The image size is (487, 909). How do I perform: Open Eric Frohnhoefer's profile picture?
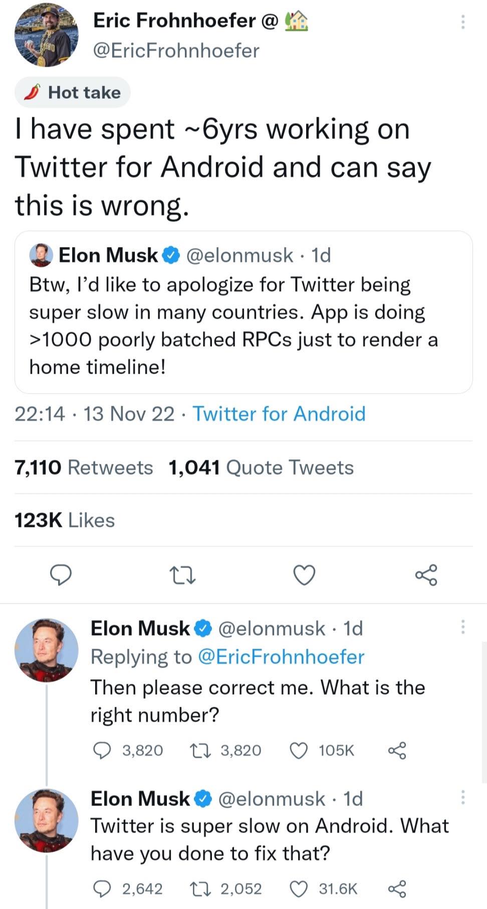click(46, 35)
